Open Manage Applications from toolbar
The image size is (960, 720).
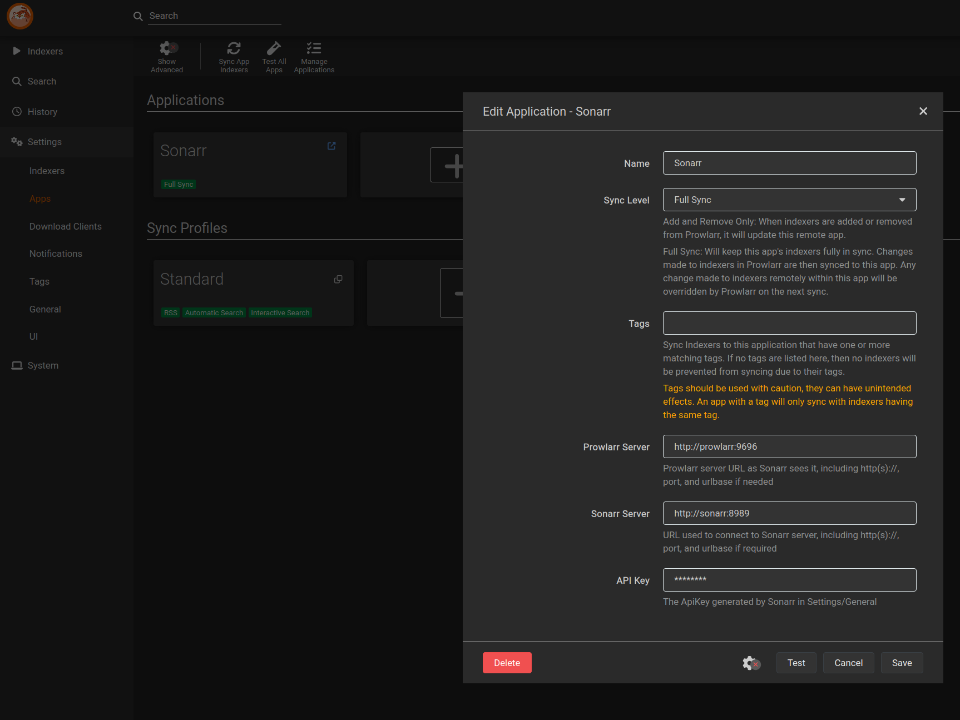(x=314, y=57)
